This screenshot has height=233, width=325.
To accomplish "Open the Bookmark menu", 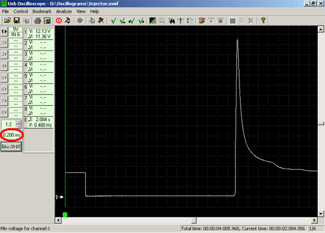I will coord(42,11).
